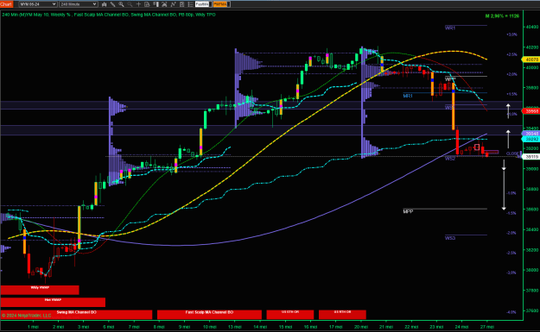This screenshot has height=332, width=540.
Task: Click the 27 mei date axis label
Action: pos(487,327)
